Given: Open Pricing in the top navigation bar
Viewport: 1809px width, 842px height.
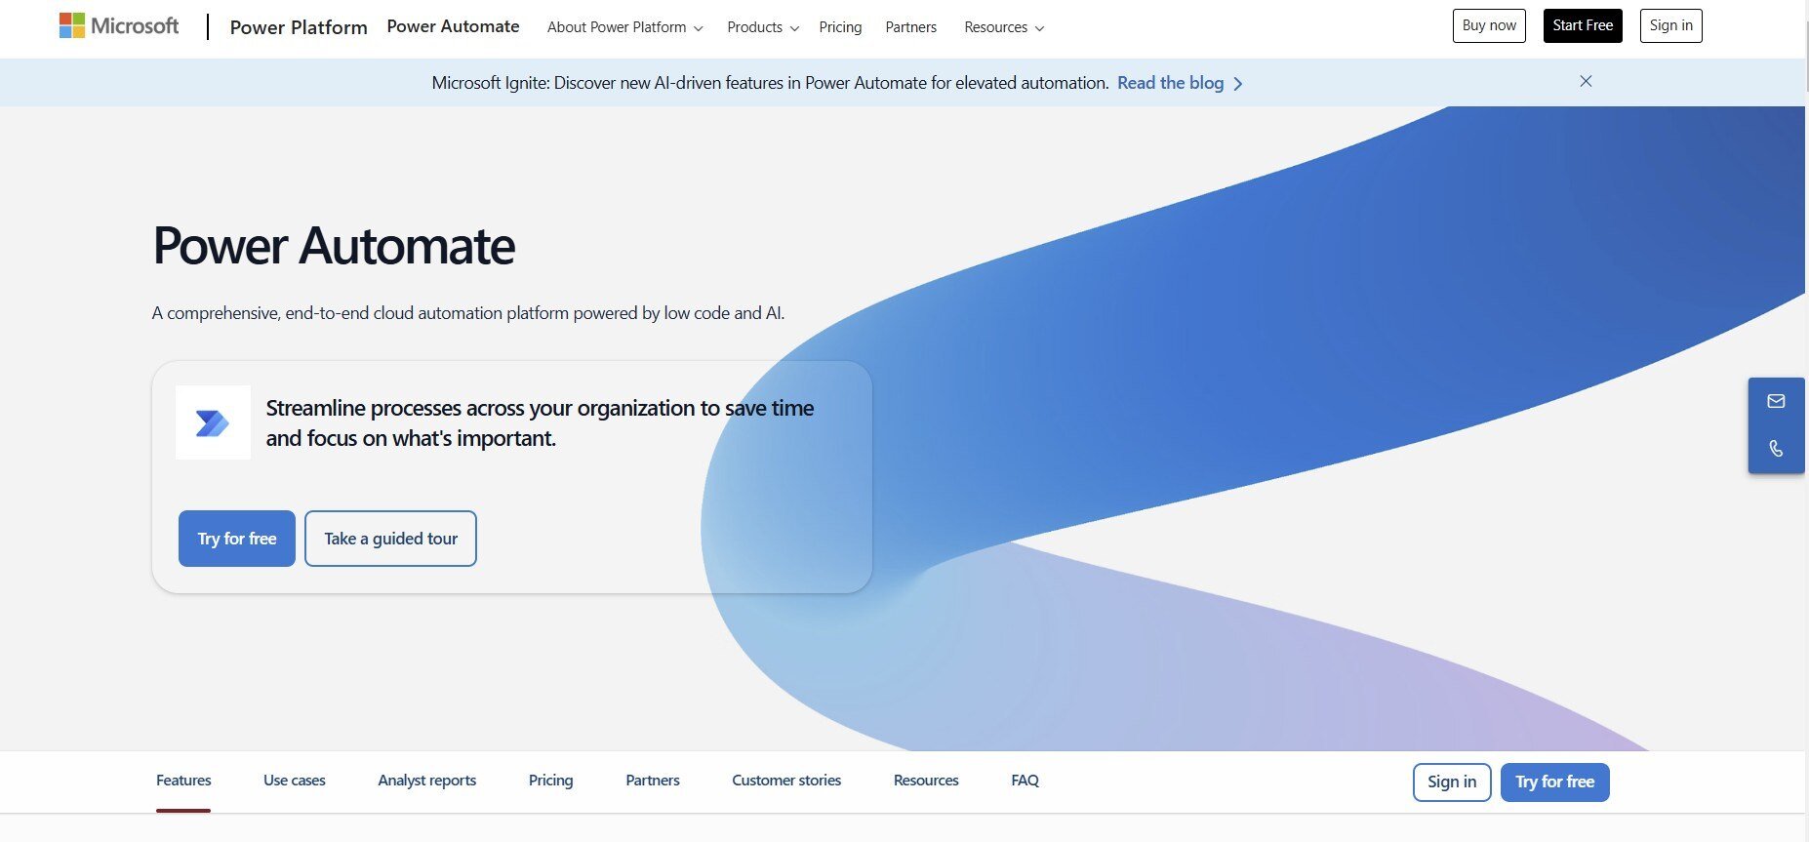Looking at the screenshot, I should (840, 27).
